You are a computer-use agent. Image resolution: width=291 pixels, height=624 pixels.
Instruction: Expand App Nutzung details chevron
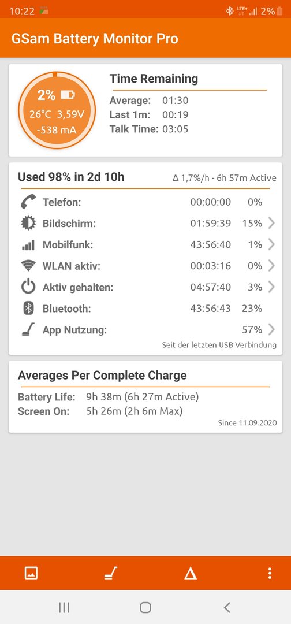click(x=271, y=329)
